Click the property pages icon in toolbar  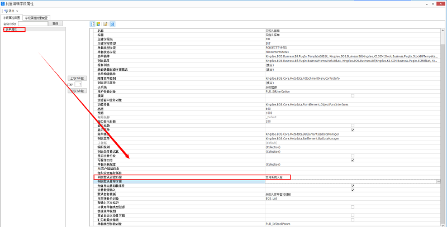point(106,24)
